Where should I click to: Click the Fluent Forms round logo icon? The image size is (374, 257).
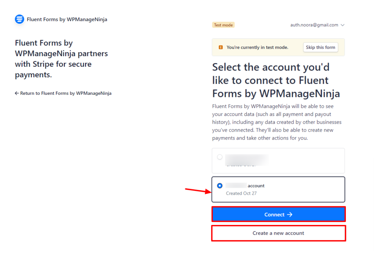pos(20,19)
